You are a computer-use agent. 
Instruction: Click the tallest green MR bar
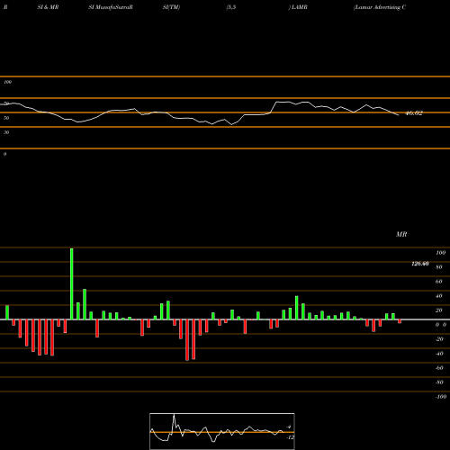coord(72,283)
